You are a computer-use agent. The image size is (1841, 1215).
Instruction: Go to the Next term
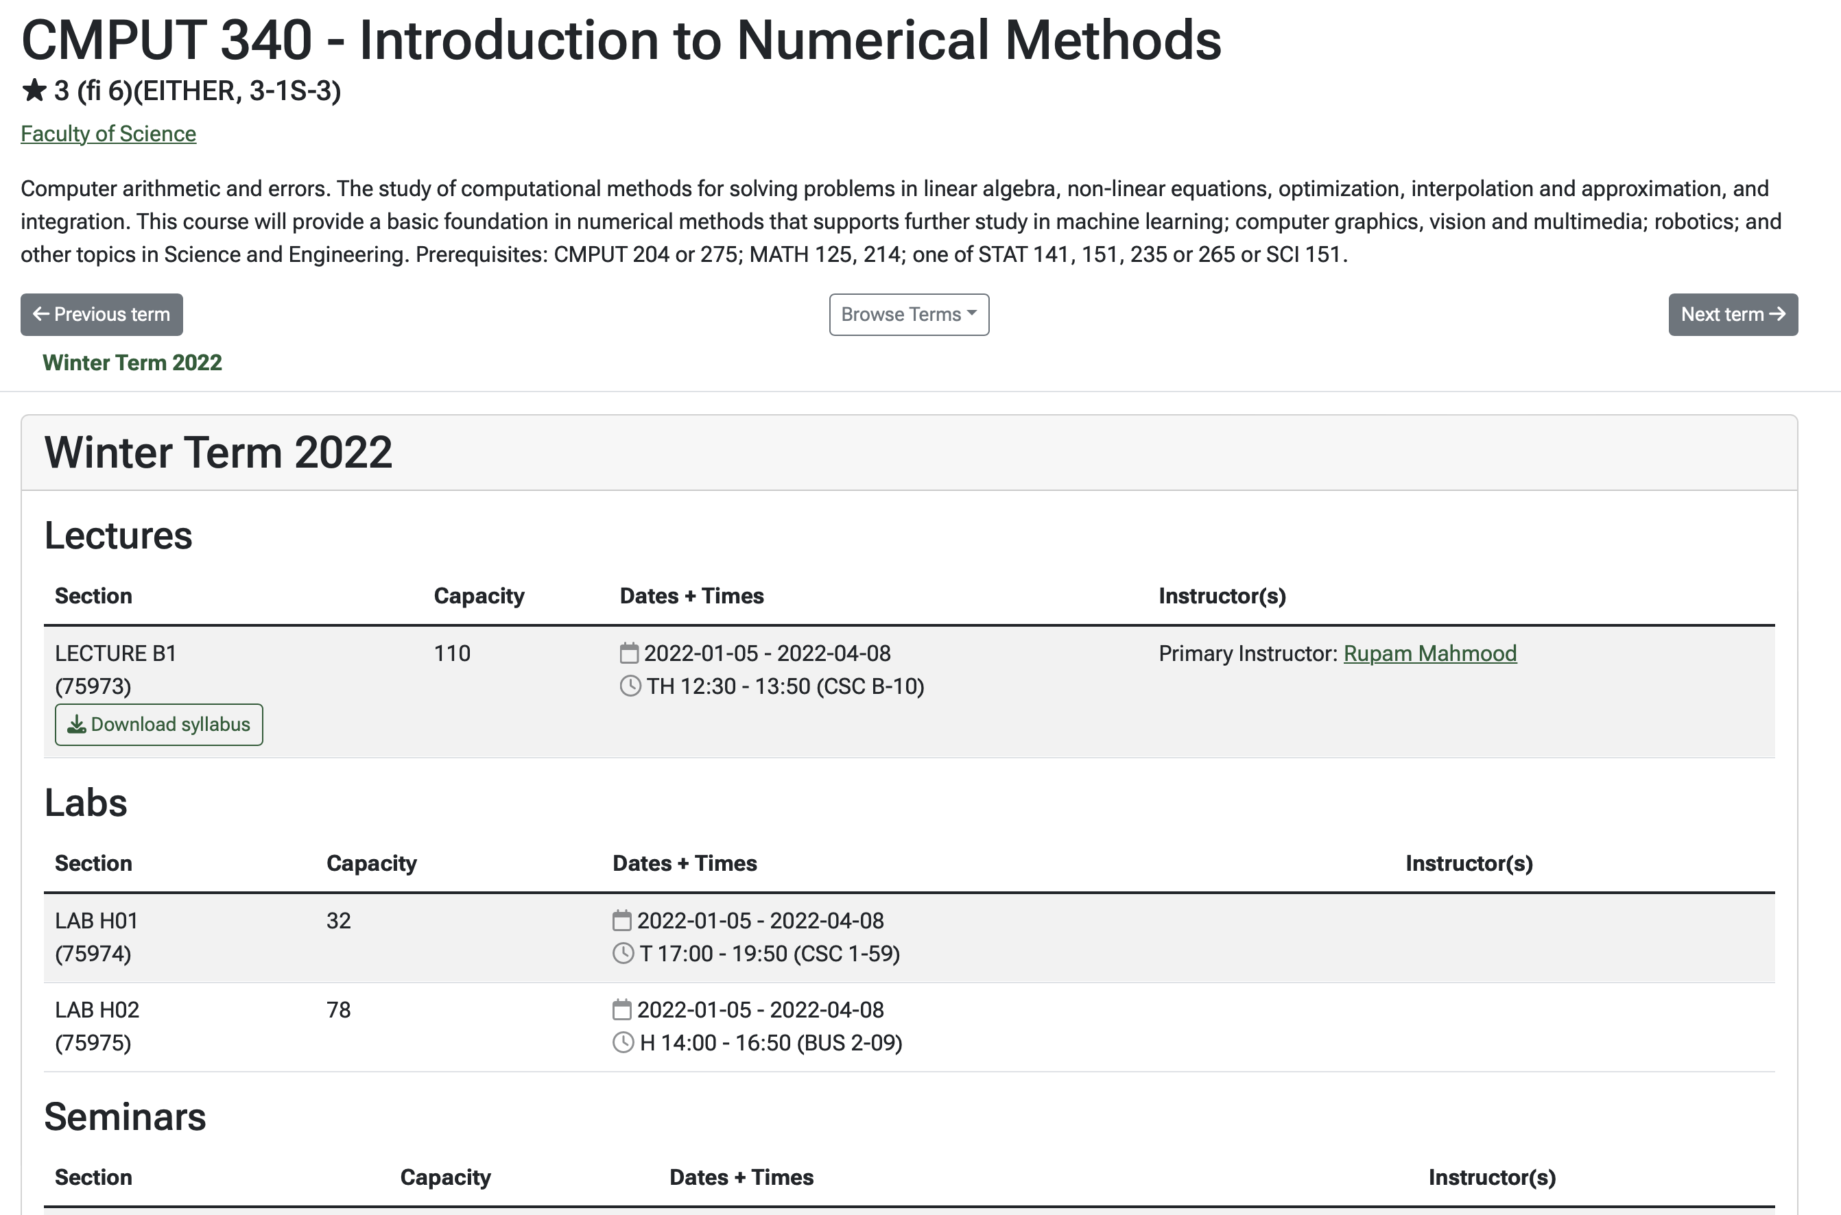[x=1733, y=315]
